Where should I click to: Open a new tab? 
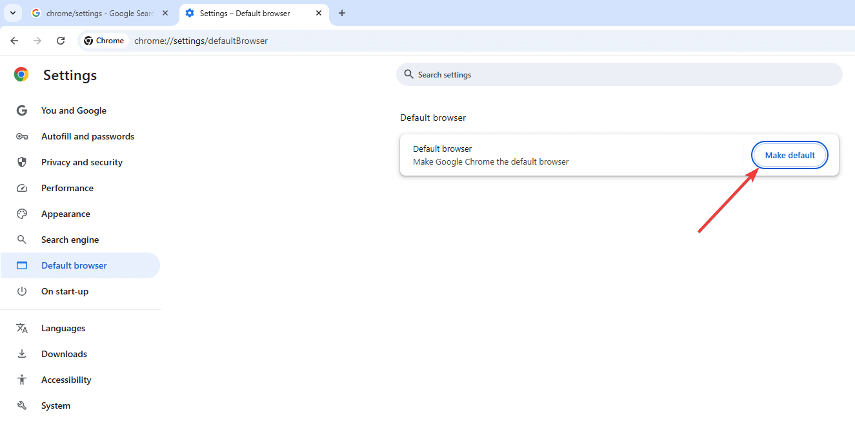[342, 13]
